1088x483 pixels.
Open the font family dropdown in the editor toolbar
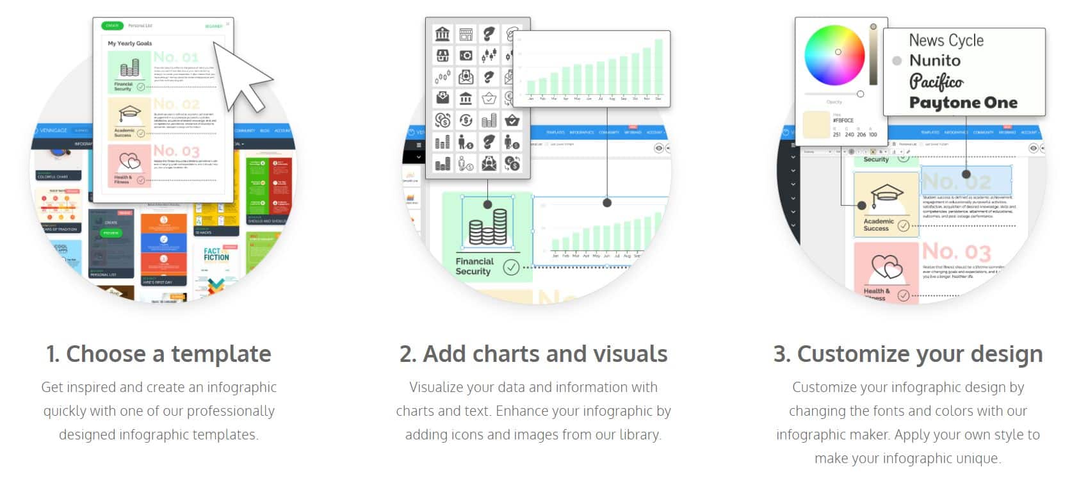[x=818, y=152]
